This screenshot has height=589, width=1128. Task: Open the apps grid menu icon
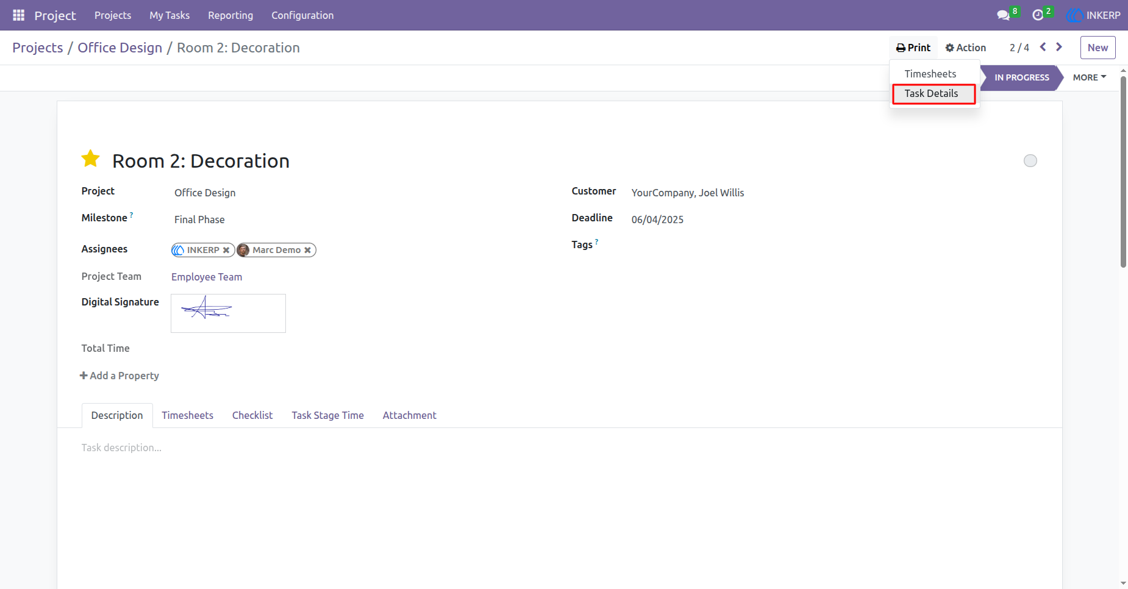19,15
